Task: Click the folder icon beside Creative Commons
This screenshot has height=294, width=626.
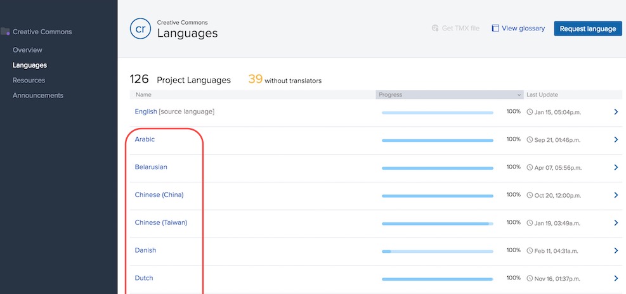Action: [x=5, y=32]
